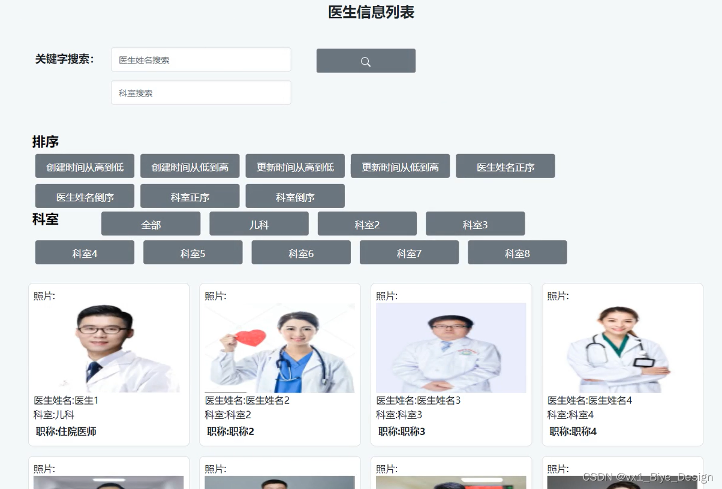Sort by 创建时间从高到低
Screen dimensions: 722x489
85,166
